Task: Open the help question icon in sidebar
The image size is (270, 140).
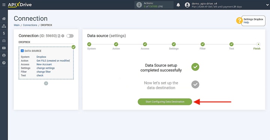Action: click(4, 63)
